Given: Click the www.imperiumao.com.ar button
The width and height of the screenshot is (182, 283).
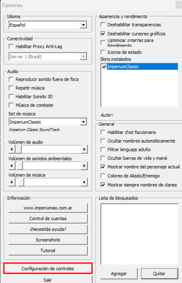Looking at the screenshot, I should point(48,208).
